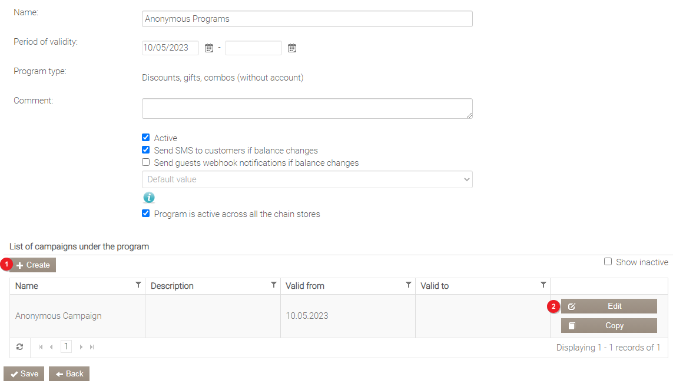Open the start date calendar picker
673x387 pixels.
click(x=208, y=48)
